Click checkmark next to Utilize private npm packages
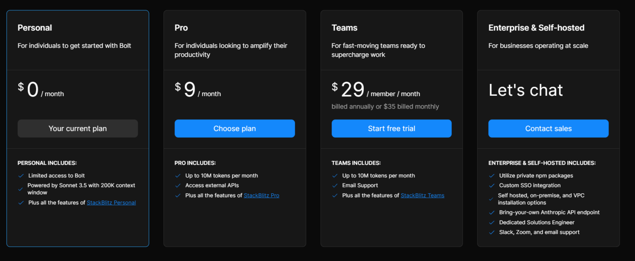The width and height of the screenshot is (635, 261). [492, 176]
